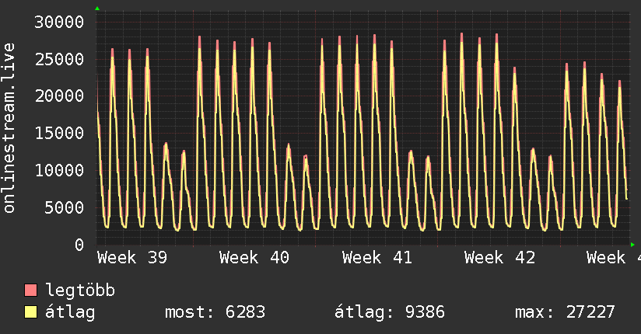The image size is (641, 334).
Task: Click the átlag: 9386 statistic
Action: tap(390, 312)
